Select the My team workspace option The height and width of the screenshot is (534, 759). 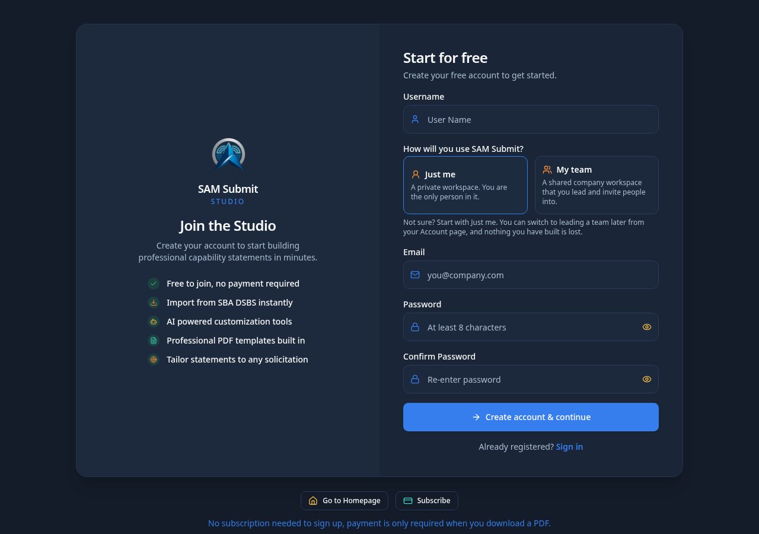point(597,185)
